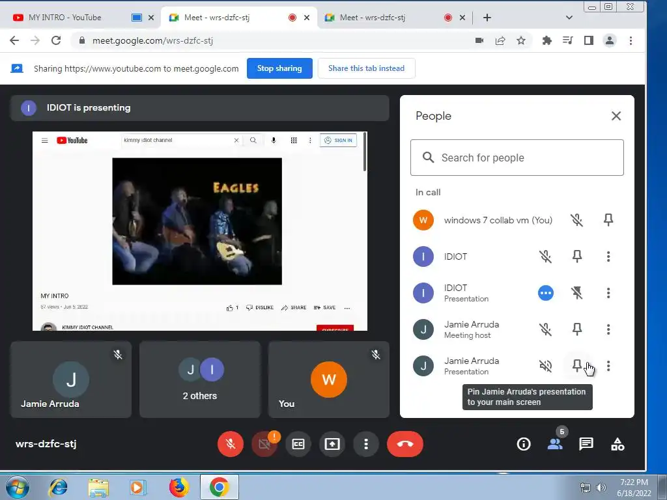Select the Jamie Arruda video tile
Viewport: 667px width, 500px height.
click(71, 380)
